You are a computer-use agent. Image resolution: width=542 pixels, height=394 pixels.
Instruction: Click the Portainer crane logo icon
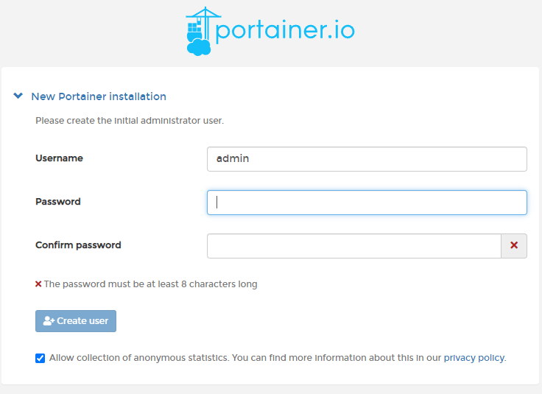(199, 32)
